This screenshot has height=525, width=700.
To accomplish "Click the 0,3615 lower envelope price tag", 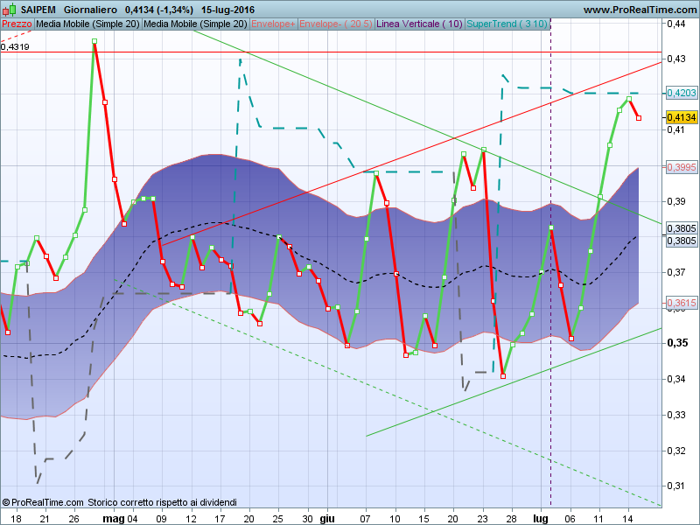I will coord(682,303).
